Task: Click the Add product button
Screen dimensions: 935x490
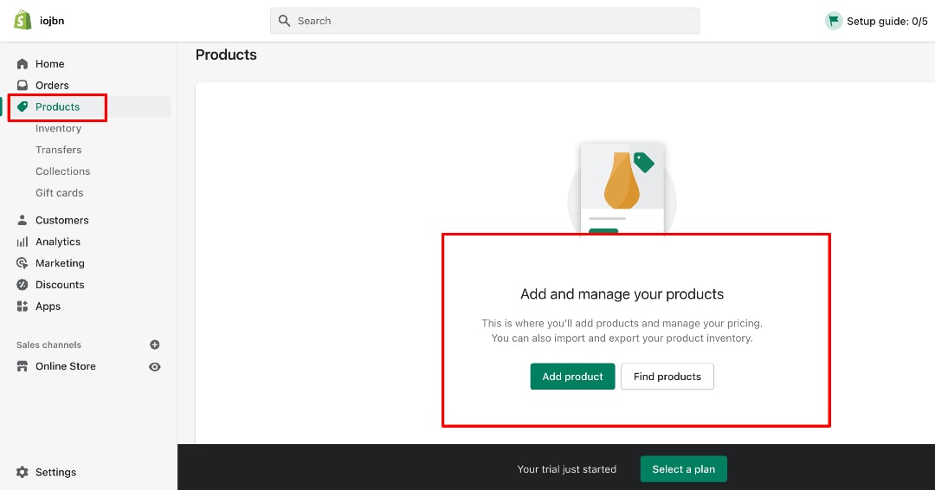Action: click(572, 376)
